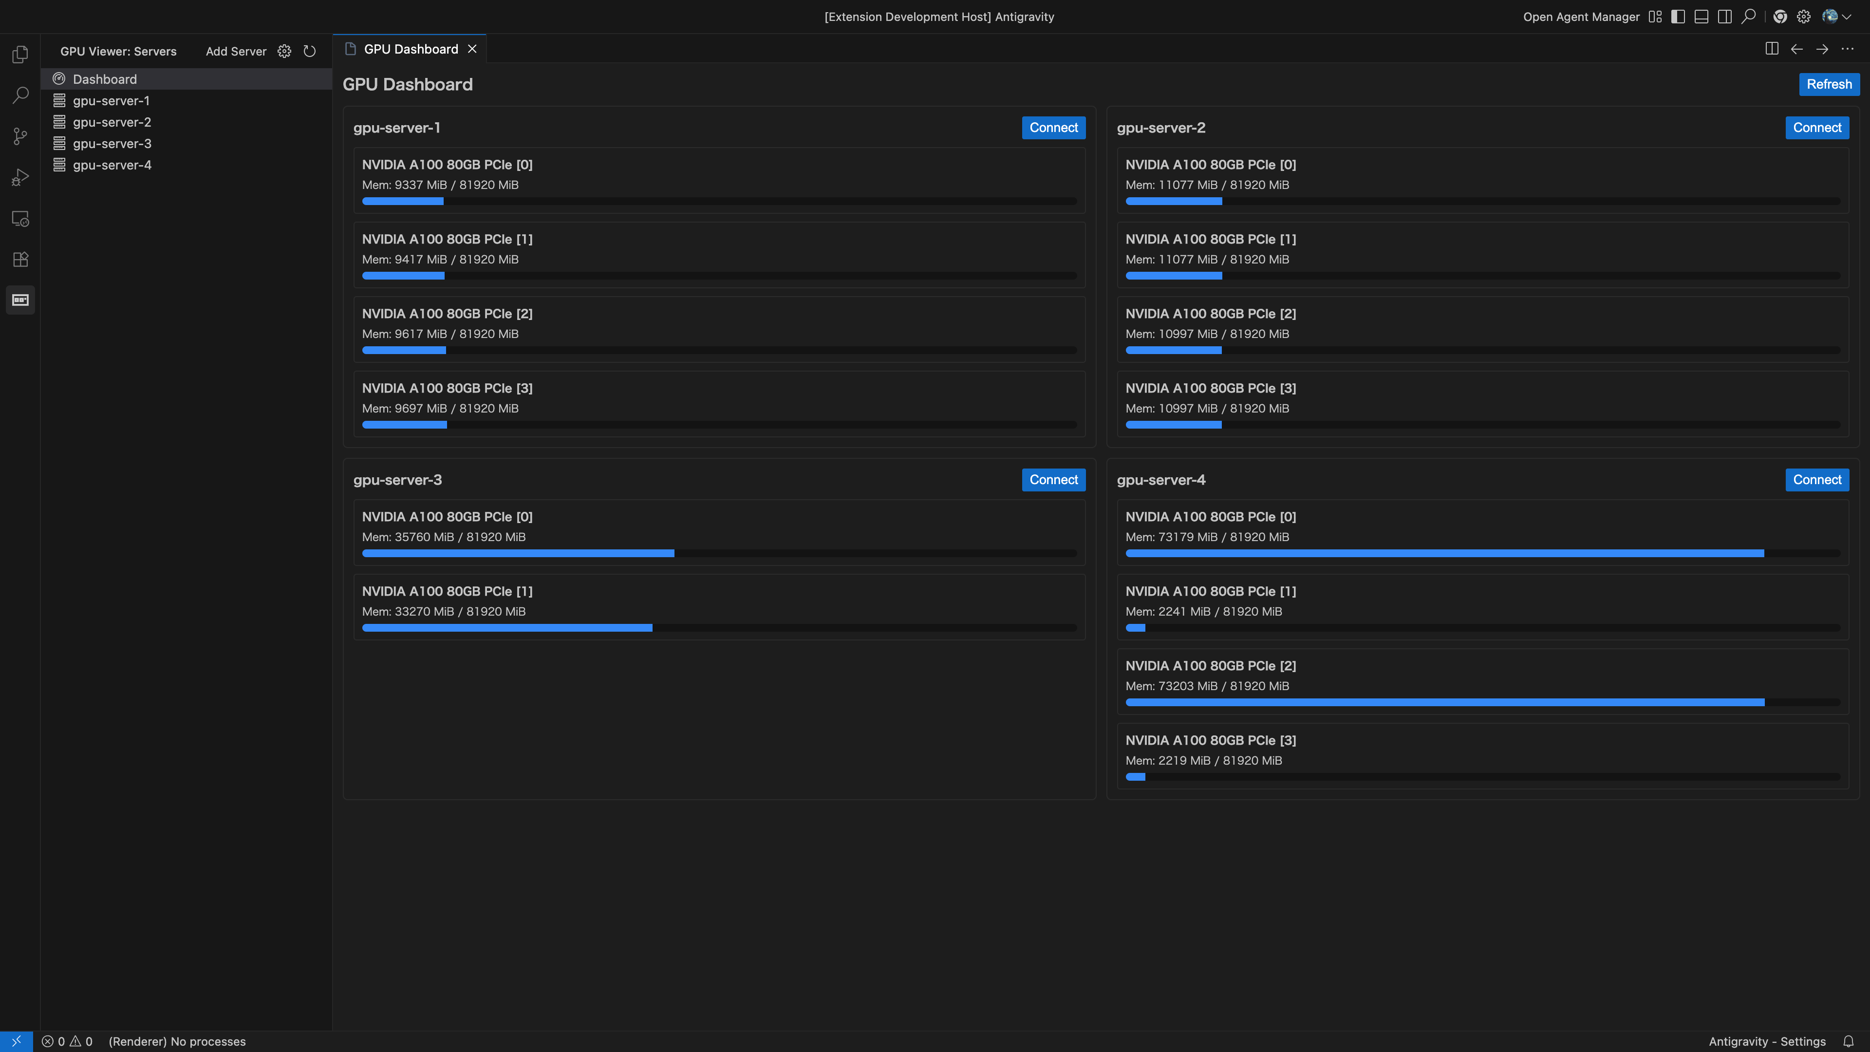Open the Remote Explorer icon
Viewport: 1870px width, 1052px height.
pyautogui.click(x=19, y=218)
